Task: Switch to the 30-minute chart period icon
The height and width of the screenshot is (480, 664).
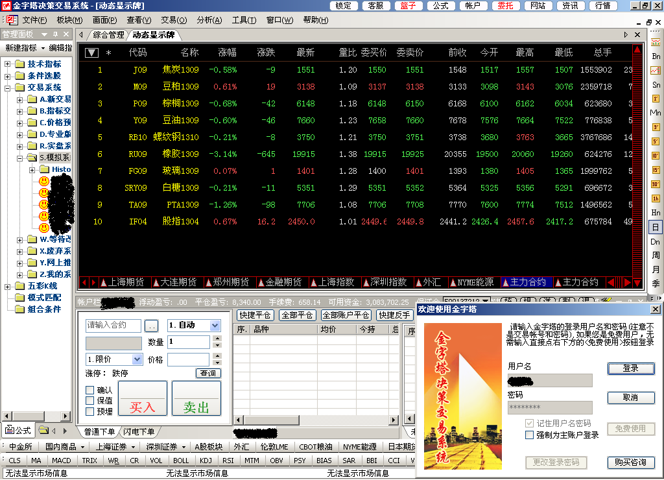Action: tap(656, 184)
